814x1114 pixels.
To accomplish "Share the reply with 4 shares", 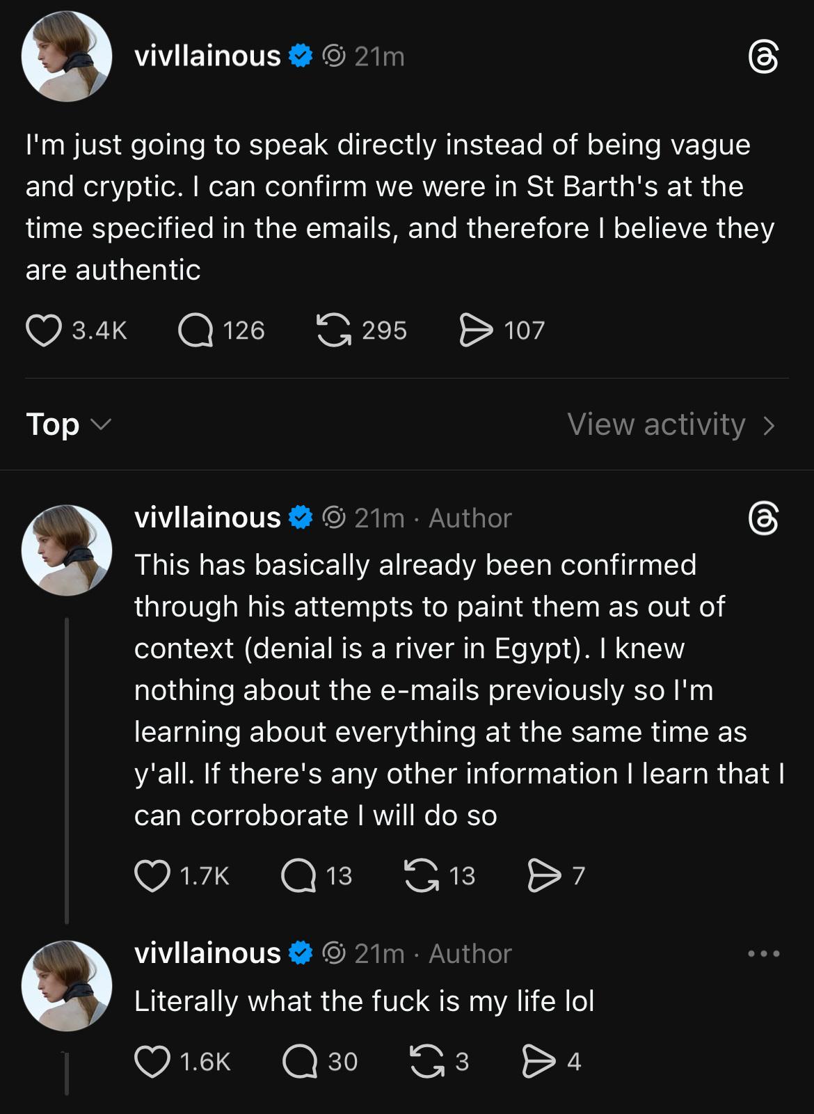I will (x=539, y=1062).
